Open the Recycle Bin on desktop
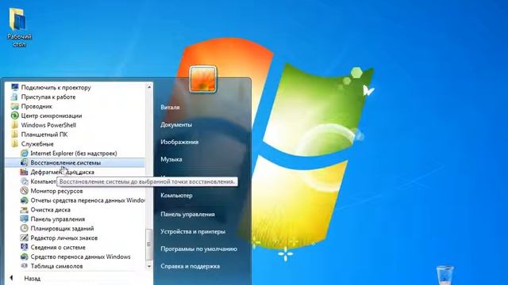This screenshot has height=285, width=508. pos(444,275)
